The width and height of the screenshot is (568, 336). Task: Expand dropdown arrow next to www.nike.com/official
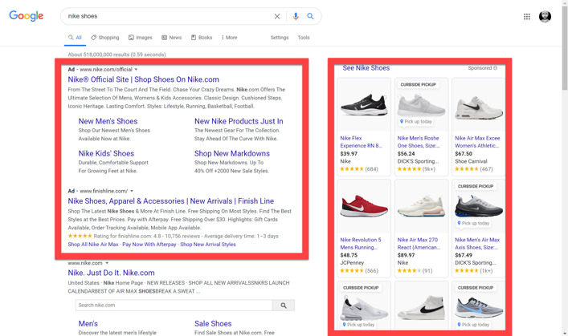tap(137, 70)
